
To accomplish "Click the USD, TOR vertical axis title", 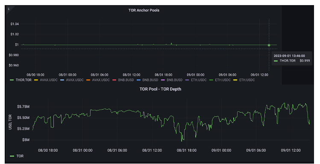I will pos(10,122).
